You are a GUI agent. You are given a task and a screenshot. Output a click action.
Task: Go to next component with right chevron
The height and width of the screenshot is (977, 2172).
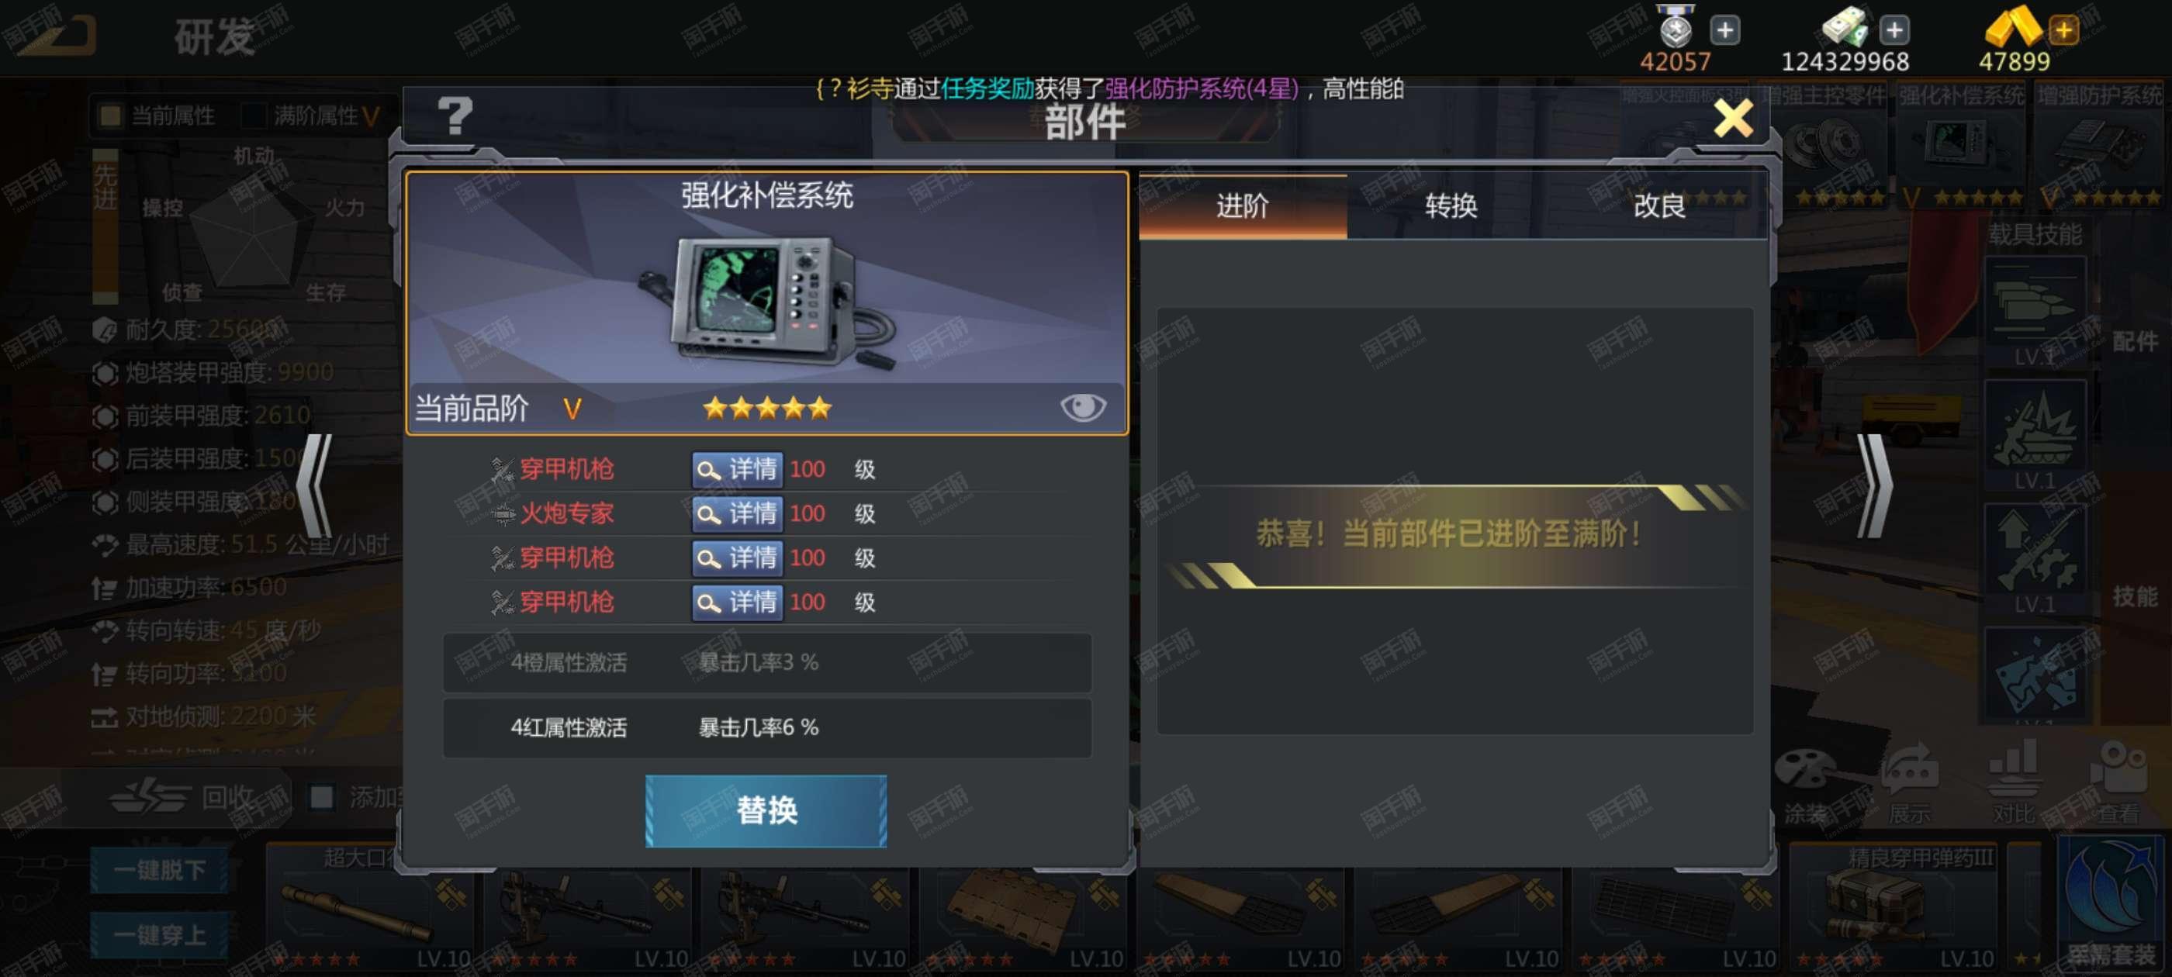point(1874,486)
